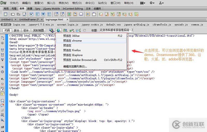Open the Extend Dreamweaver gear dropdown

point(152,3)
